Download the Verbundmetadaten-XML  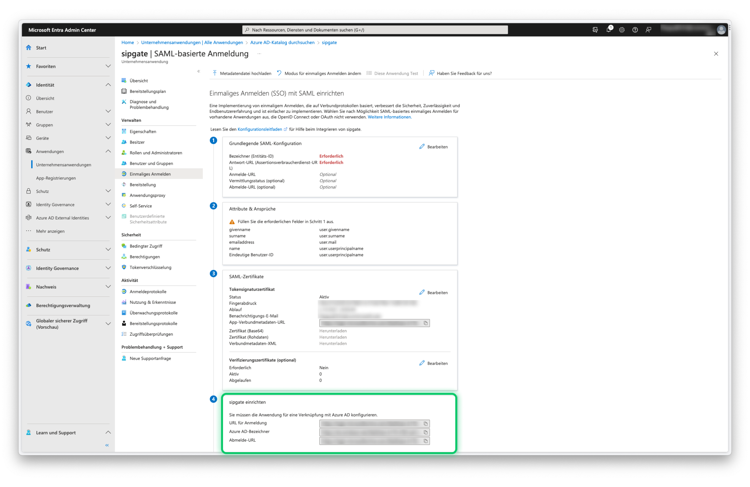[333, 343]
